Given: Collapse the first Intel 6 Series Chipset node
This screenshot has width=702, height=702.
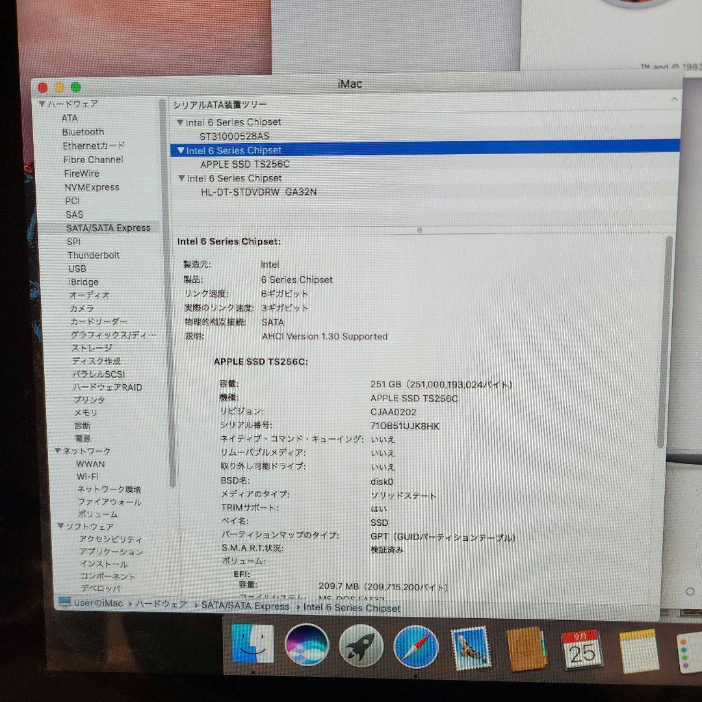Looking at the screenshot, I should [180, 122].
